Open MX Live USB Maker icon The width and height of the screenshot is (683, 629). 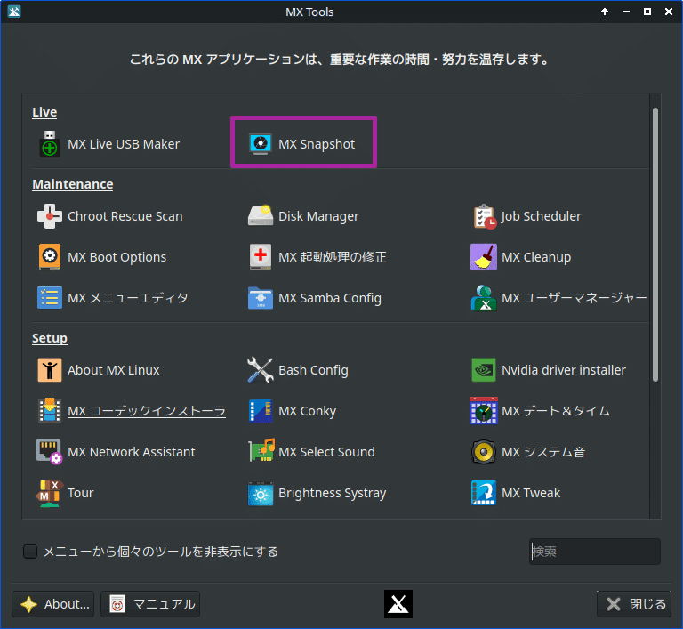click(x=50, y=144)
